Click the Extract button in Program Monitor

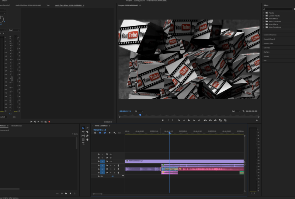[210, 121]
